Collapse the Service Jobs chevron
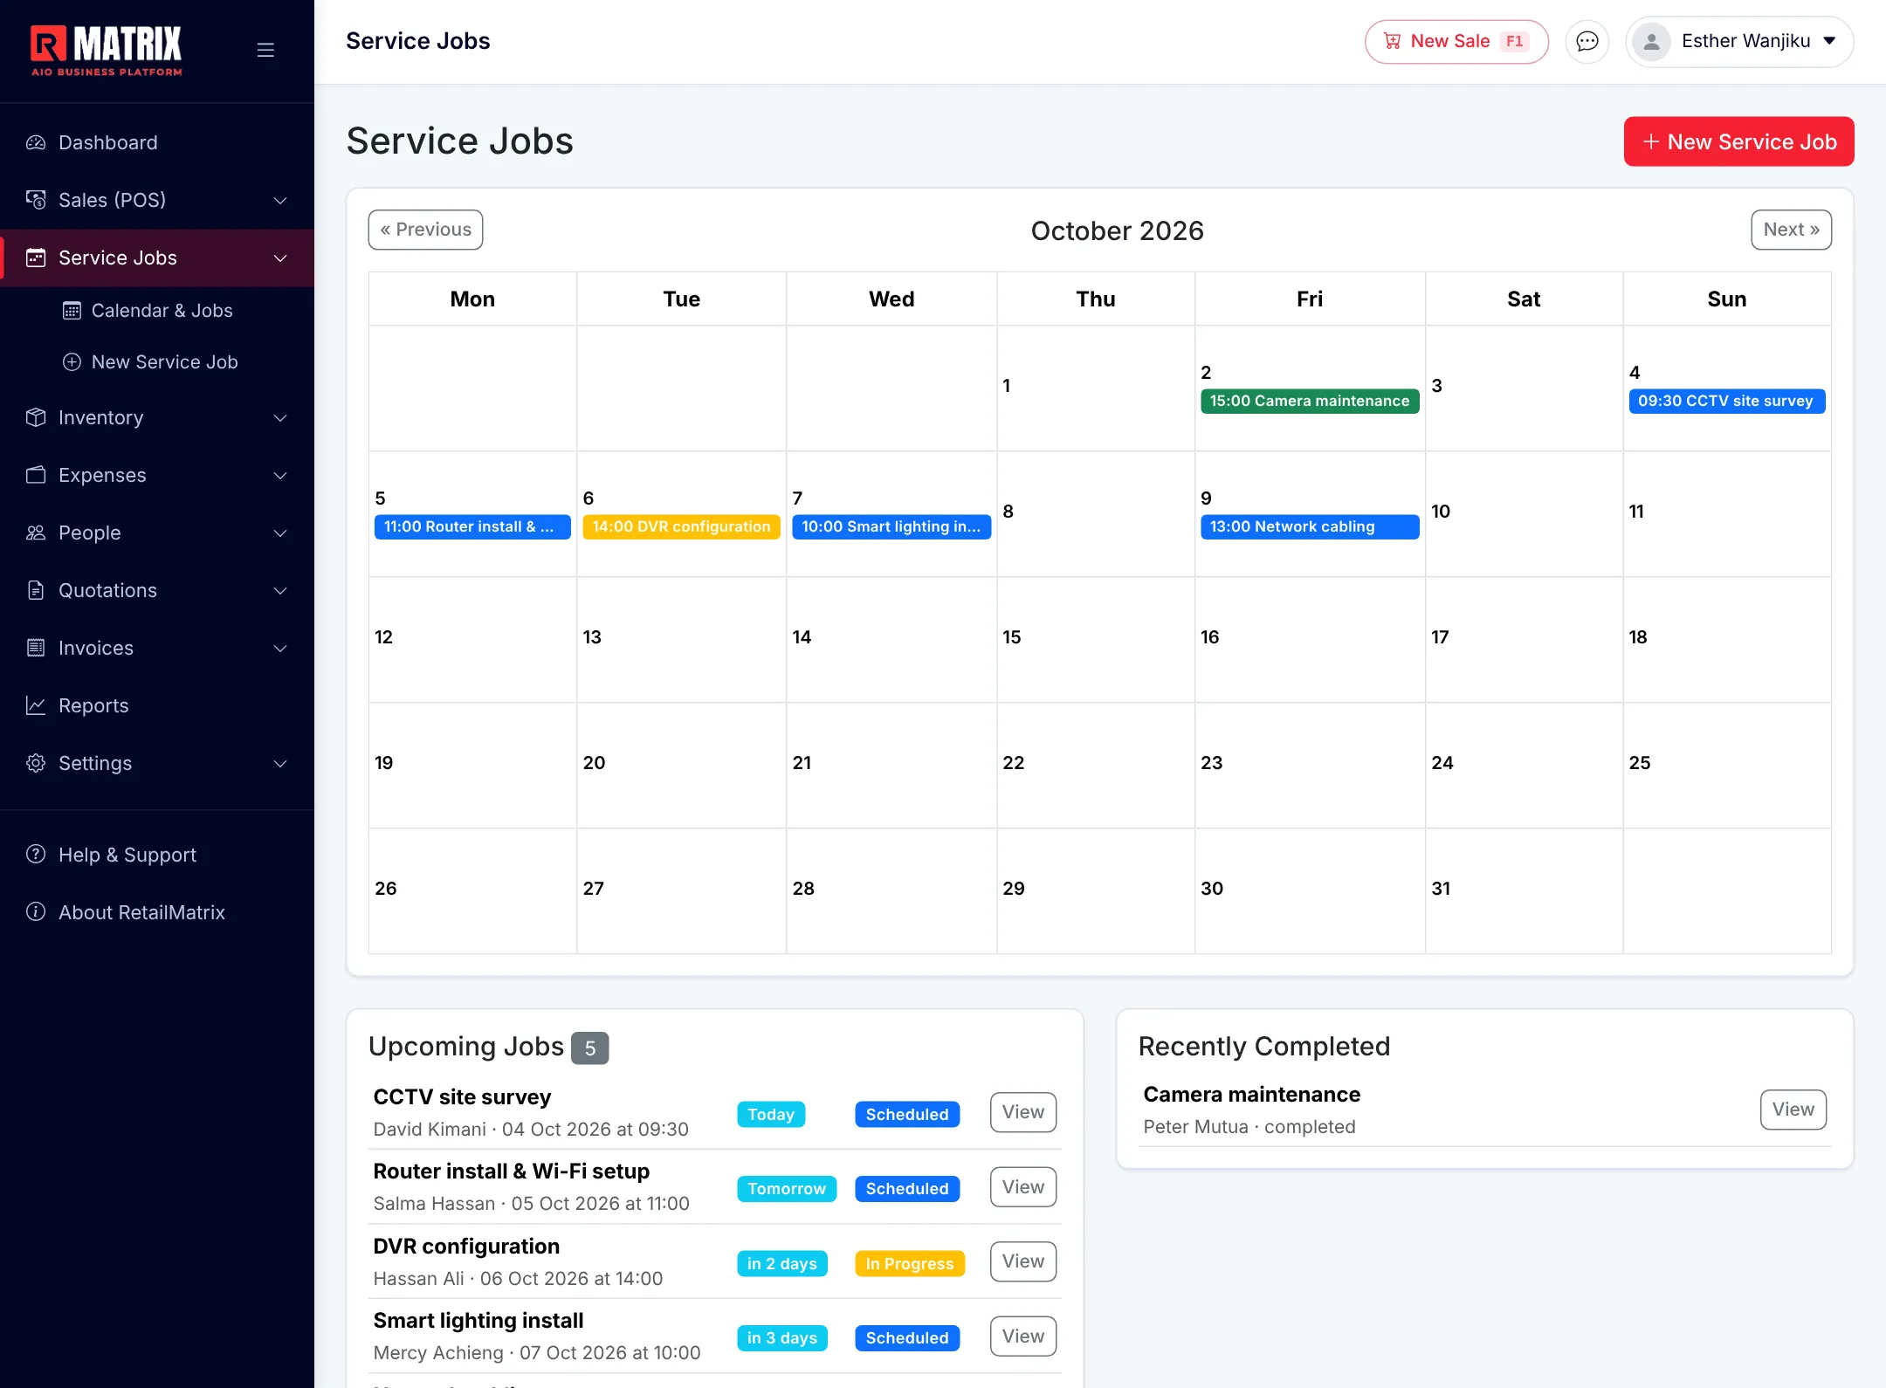Viewport: 1886px width, 1388px height. (x=280, y=258)
